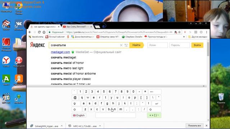The height and width of the screenshot is (129, 230).
Task: Click the Chrome address bar URL
Action: 119,32
